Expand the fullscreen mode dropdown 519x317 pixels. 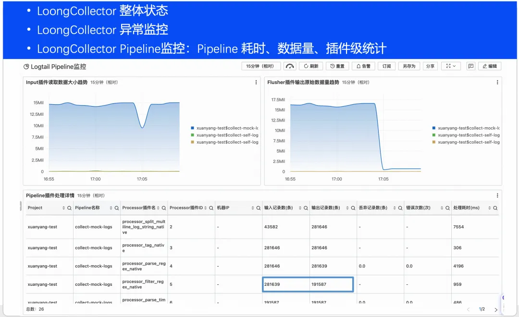(451, 66)
